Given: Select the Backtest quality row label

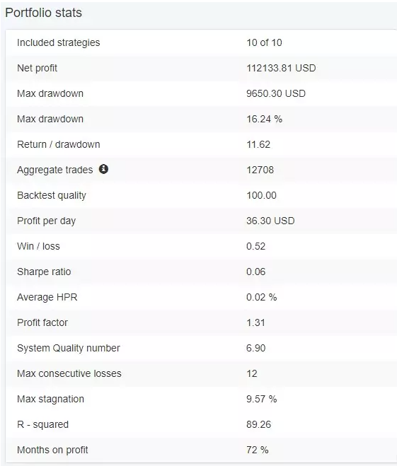Looking at the screenshot, I should [x=52, y=196].
